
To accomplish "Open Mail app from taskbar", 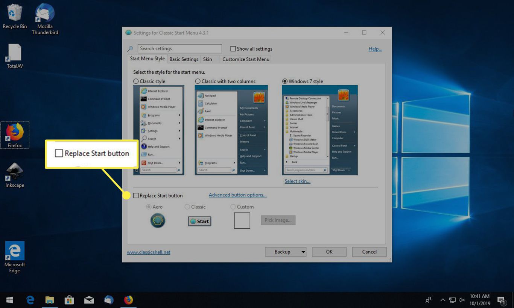I will [89, 300].
